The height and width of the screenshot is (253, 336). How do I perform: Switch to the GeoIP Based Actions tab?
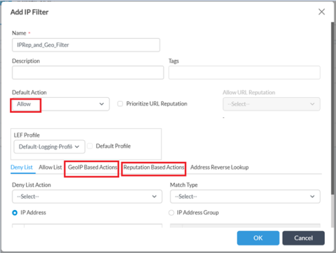point(93,167)
